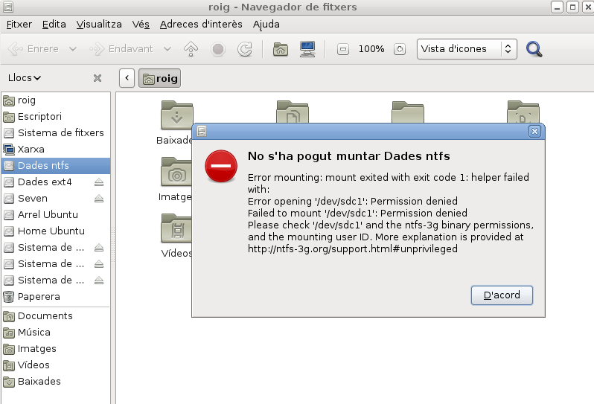Select Arrel Ubuntu in the sidebar

[56, 215]
